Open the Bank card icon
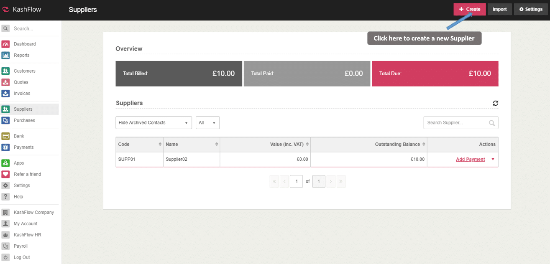Image resolution: width=550 pixels, height=264 pixels. pos(5,136)
